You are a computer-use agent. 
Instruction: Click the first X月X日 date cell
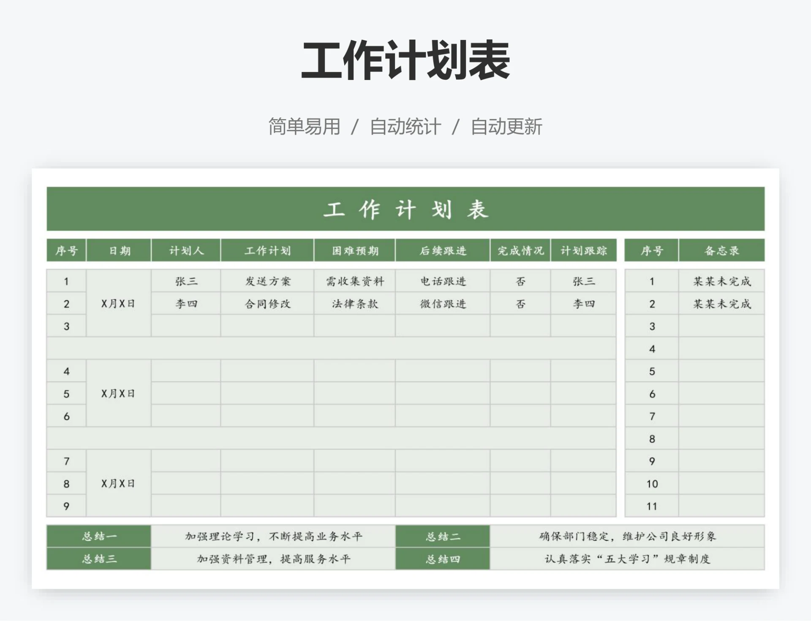coord(118,303)
